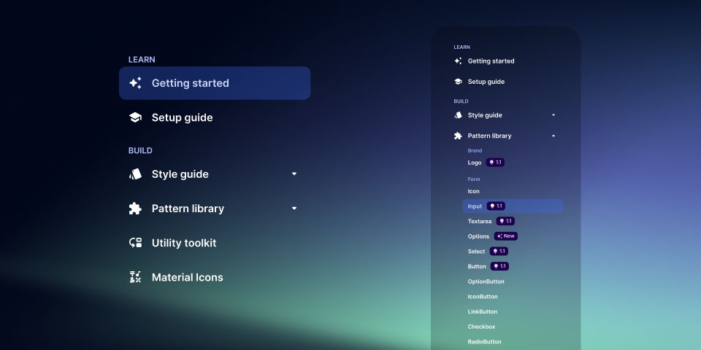The image size is (701, 350).
Task: Click graduation cap icon in small sidebar panel
Action: click(x=458, y=82)
